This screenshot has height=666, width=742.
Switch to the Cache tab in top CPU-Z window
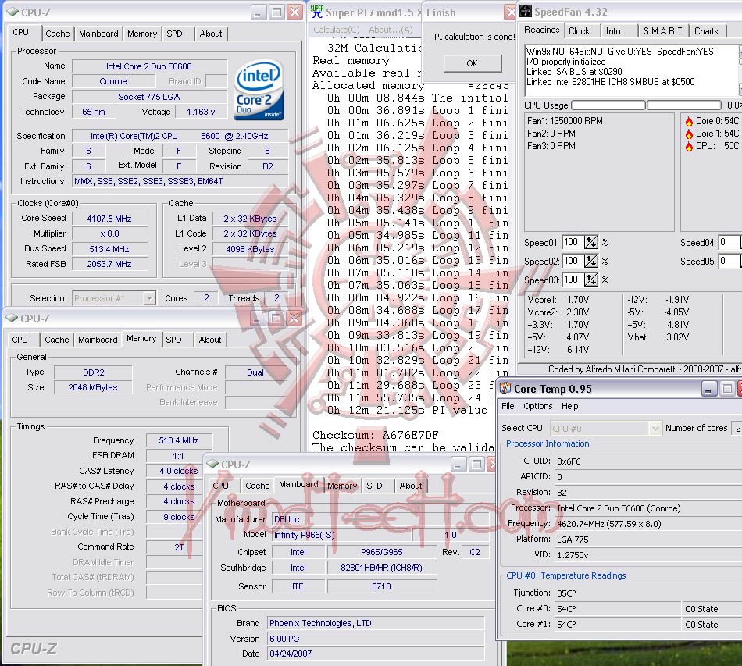click(x=57, y=34)
